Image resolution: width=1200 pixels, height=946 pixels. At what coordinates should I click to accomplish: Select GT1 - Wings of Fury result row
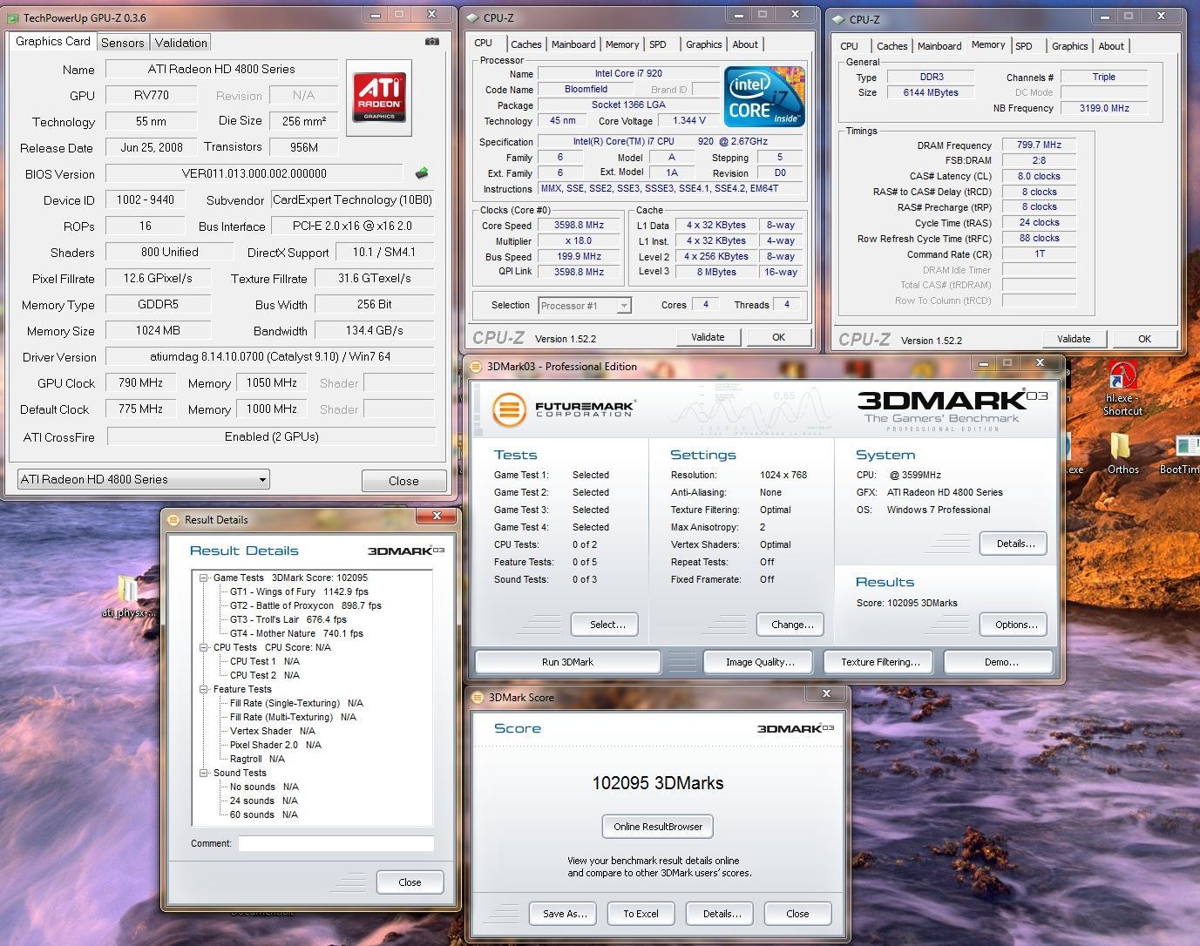(x=299, y=591)
